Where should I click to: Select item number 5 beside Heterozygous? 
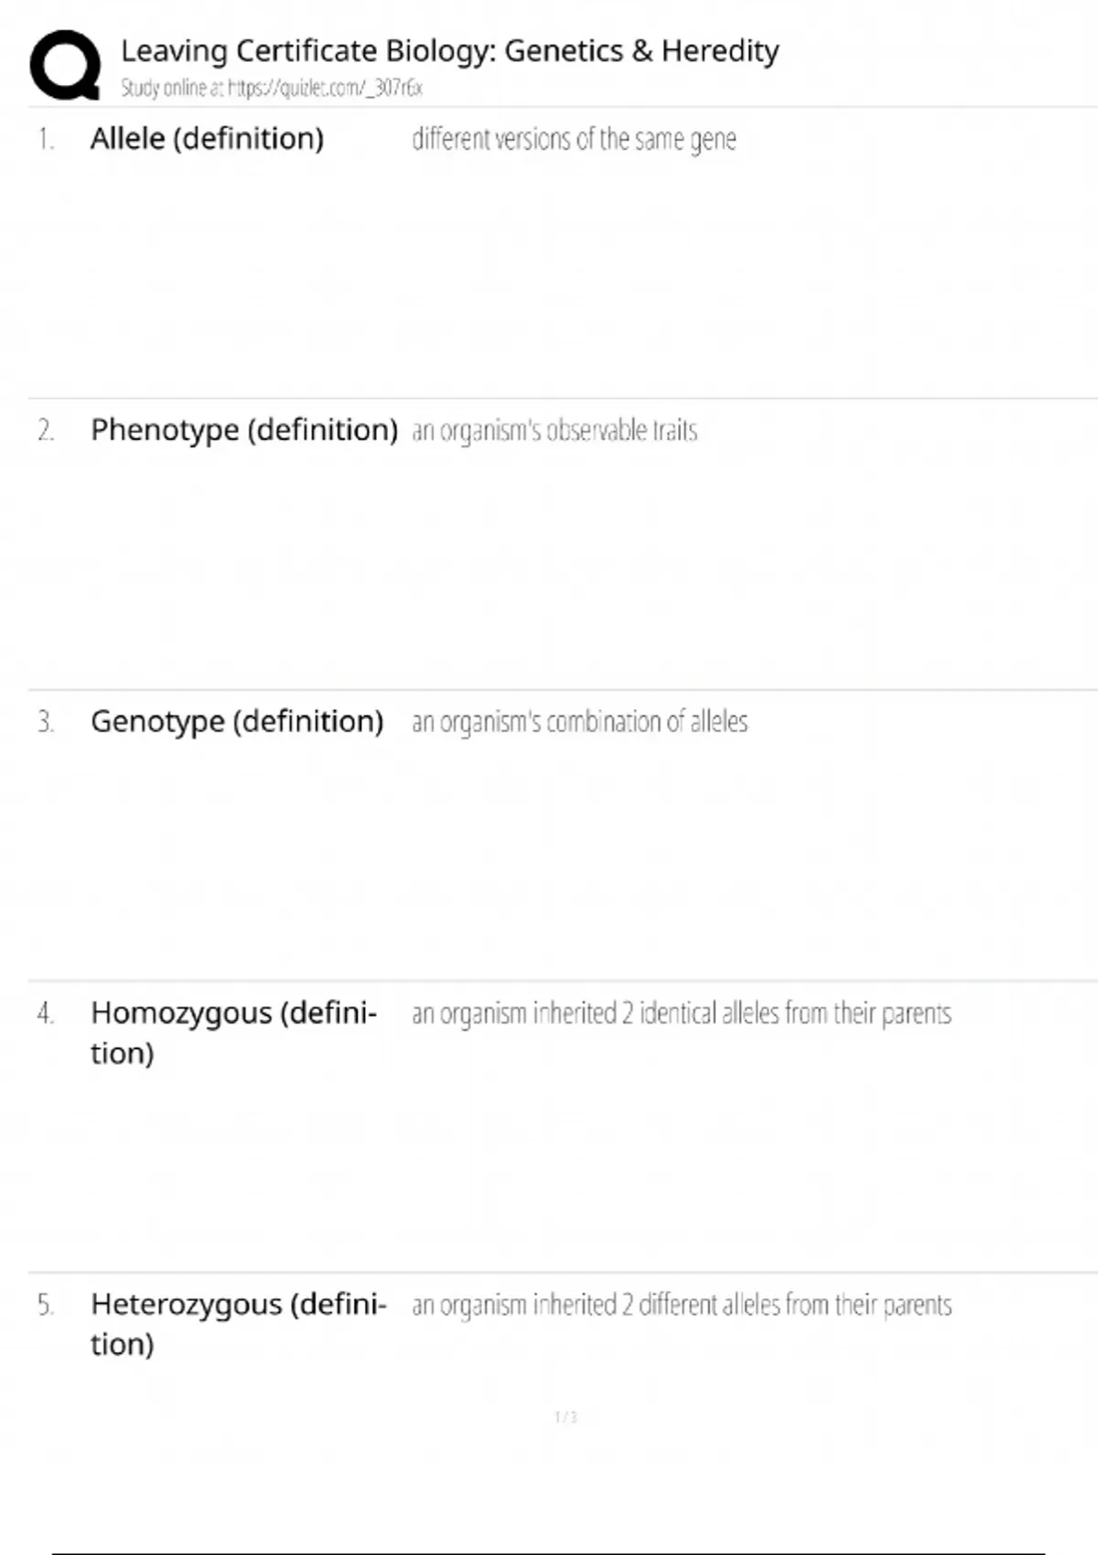pos(46,1304)
